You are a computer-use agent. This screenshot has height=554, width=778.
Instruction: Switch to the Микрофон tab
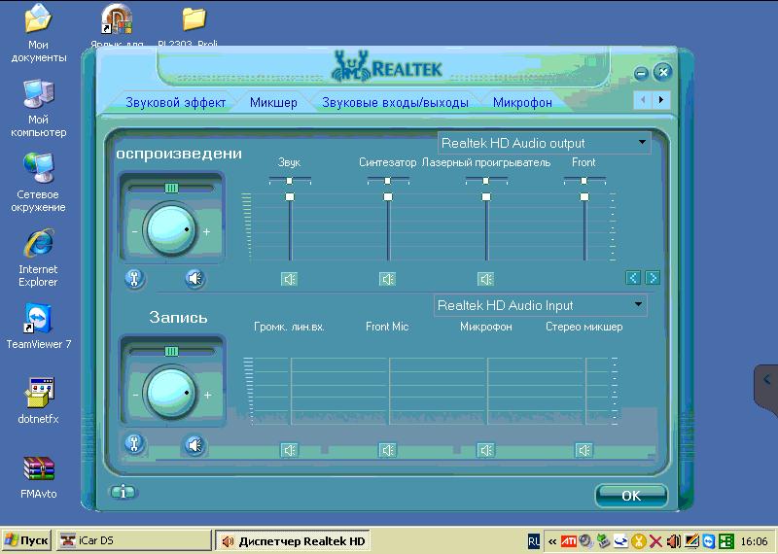click(522, 102)
